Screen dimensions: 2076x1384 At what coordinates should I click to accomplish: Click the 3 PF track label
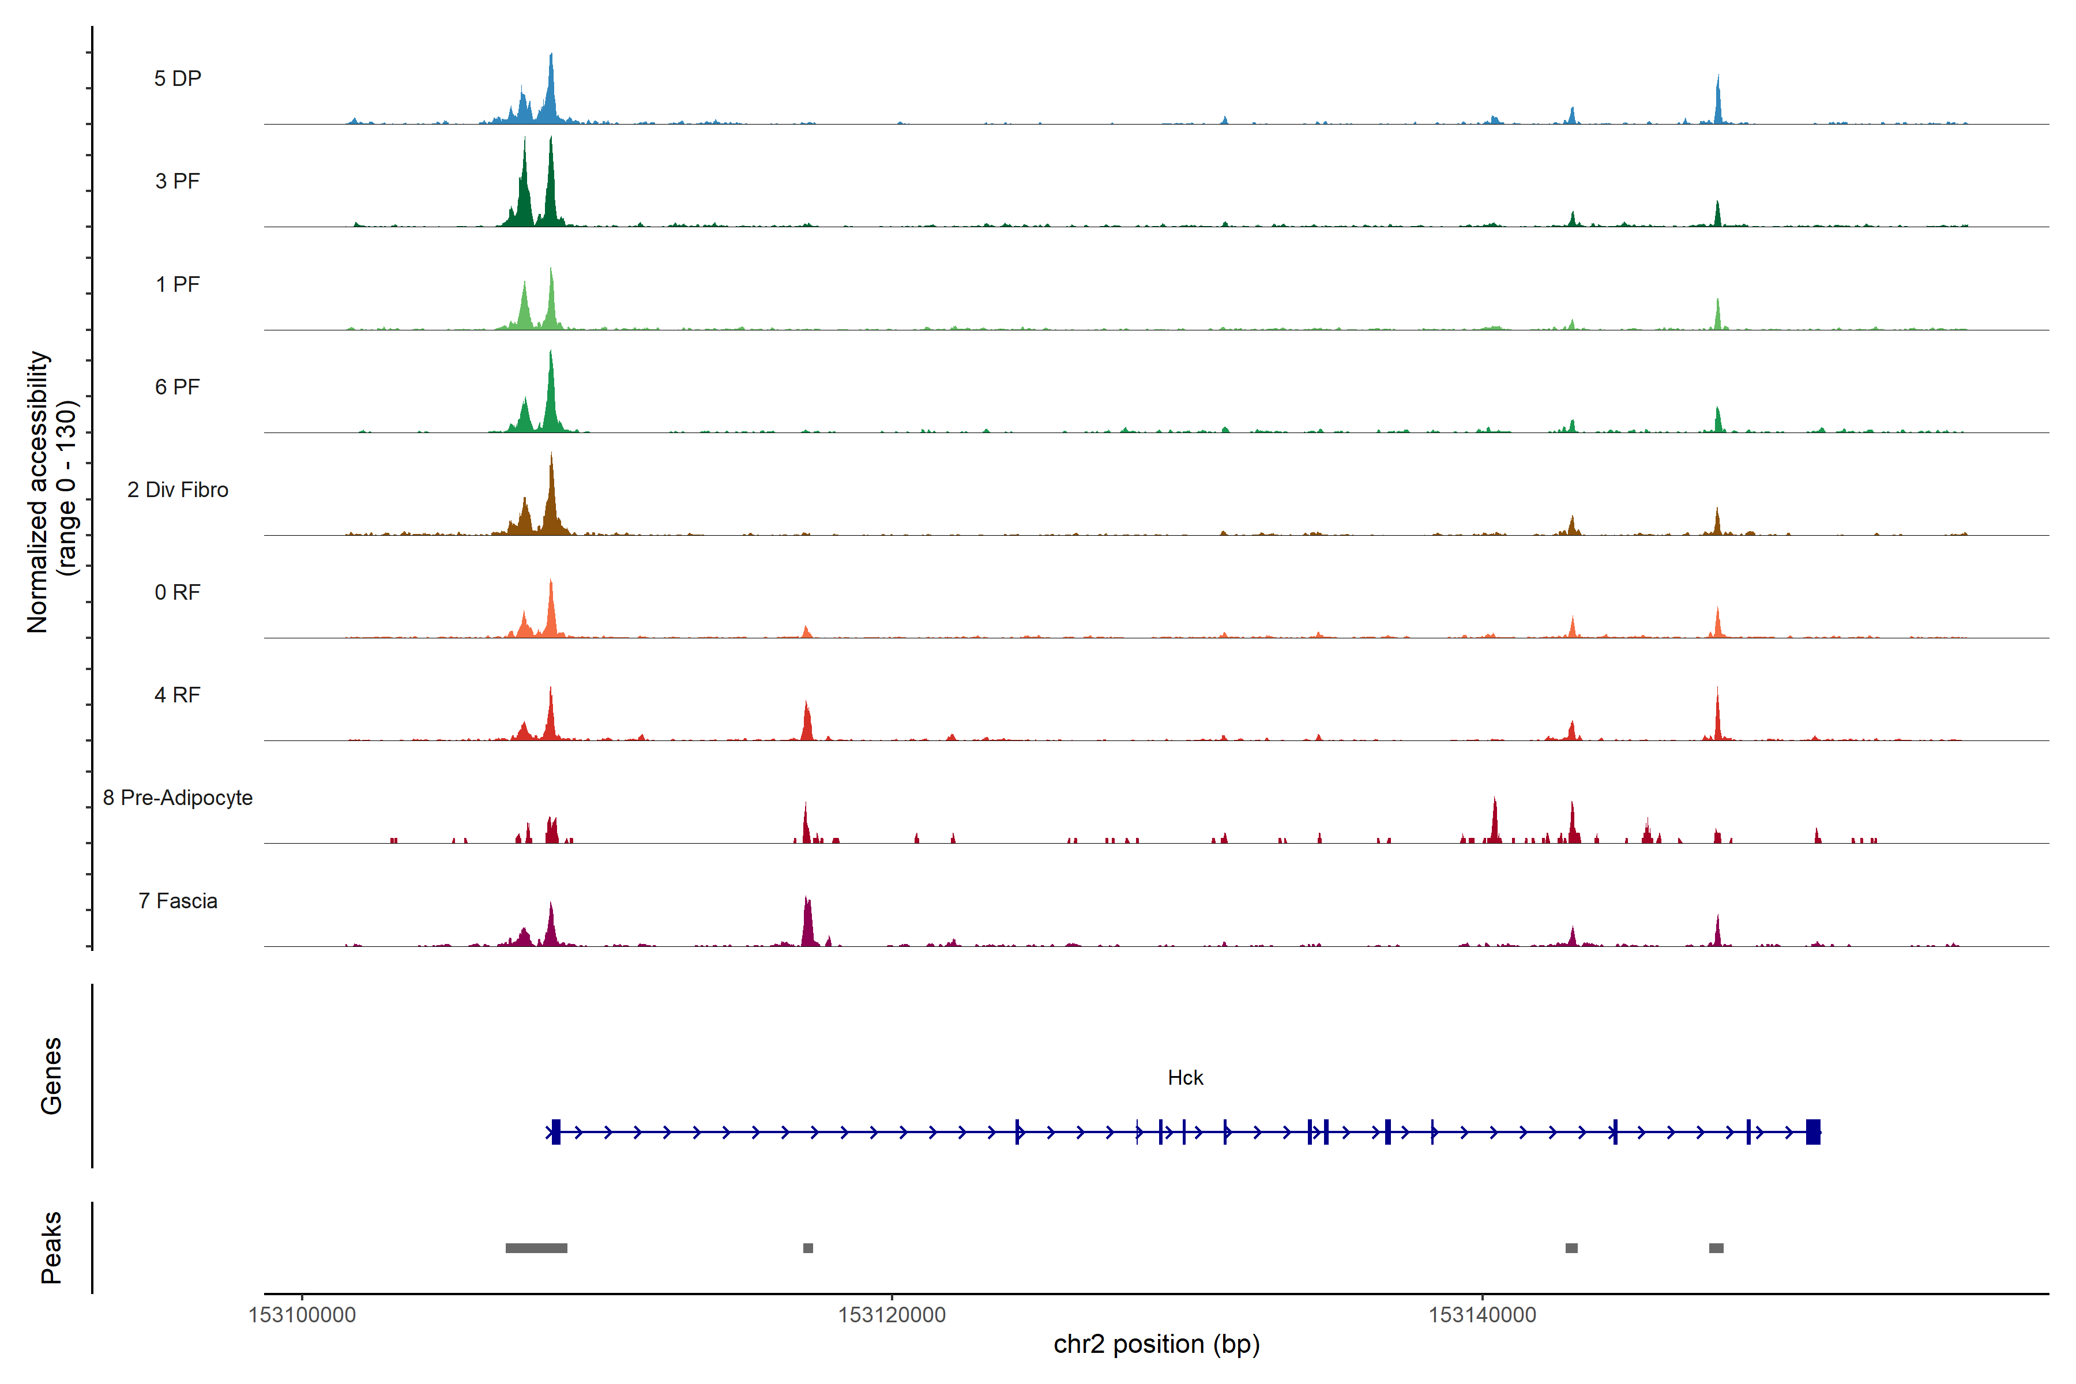point(178,181)
